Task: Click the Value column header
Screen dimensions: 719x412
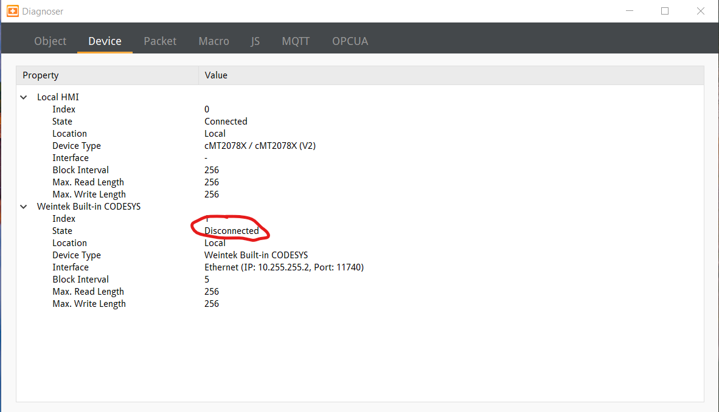Action: click(x=216, y=75)
